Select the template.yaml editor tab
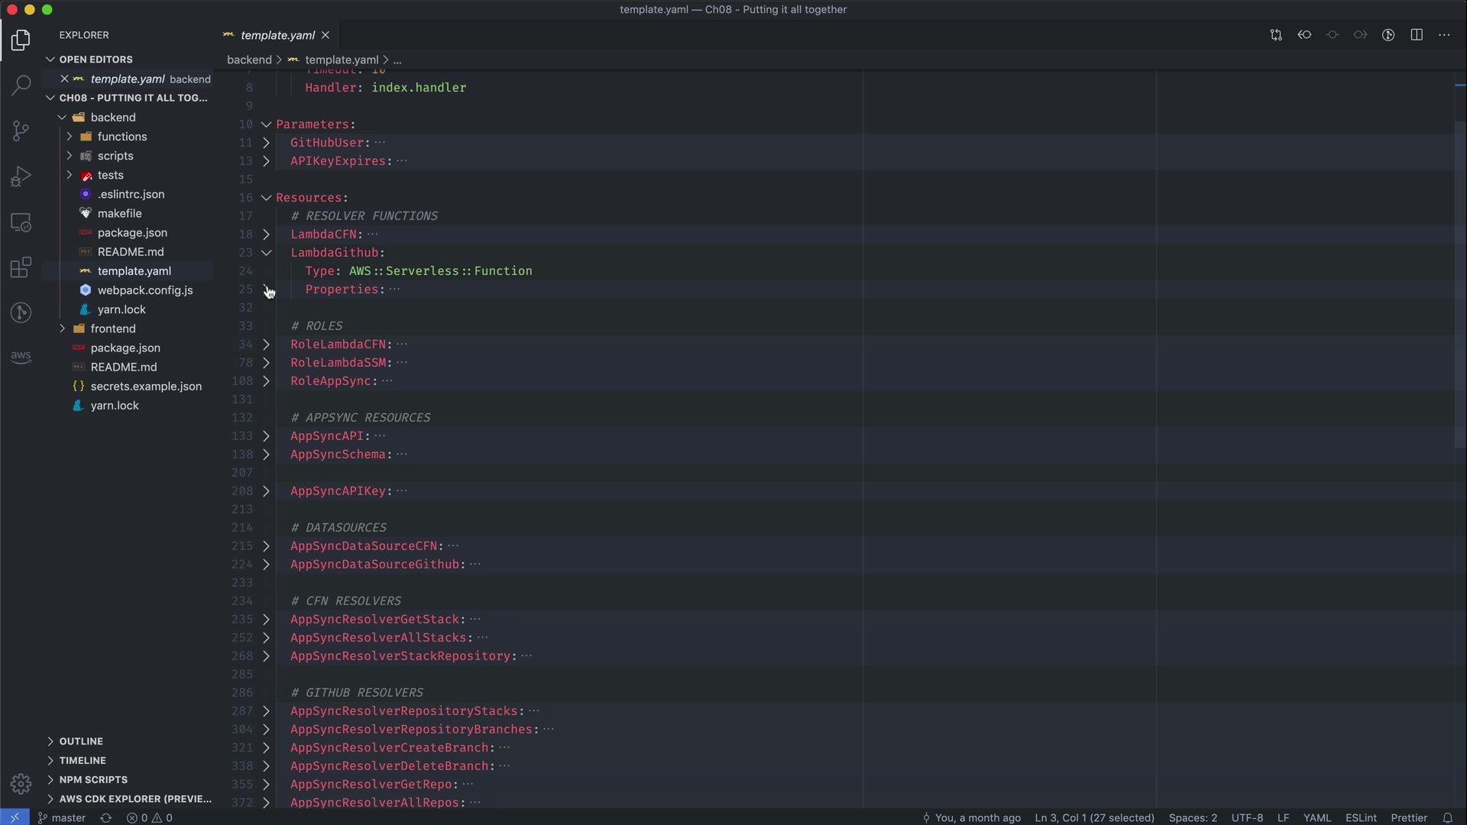This screenshot has height=825, width=1467. tap(277, 35)
